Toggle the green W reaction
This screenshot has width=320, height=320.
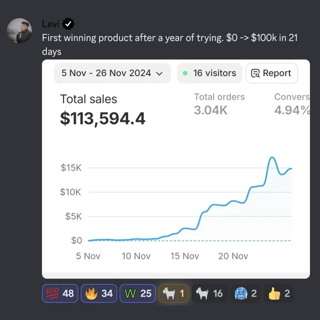138,293
